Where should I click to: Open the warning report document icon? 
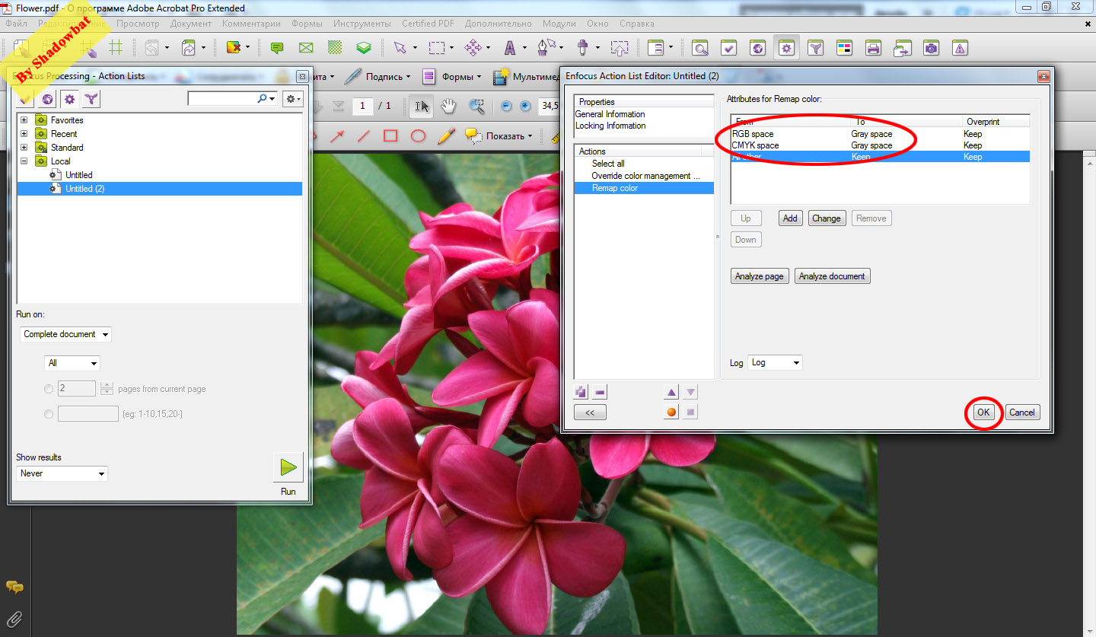coord(961,48)
